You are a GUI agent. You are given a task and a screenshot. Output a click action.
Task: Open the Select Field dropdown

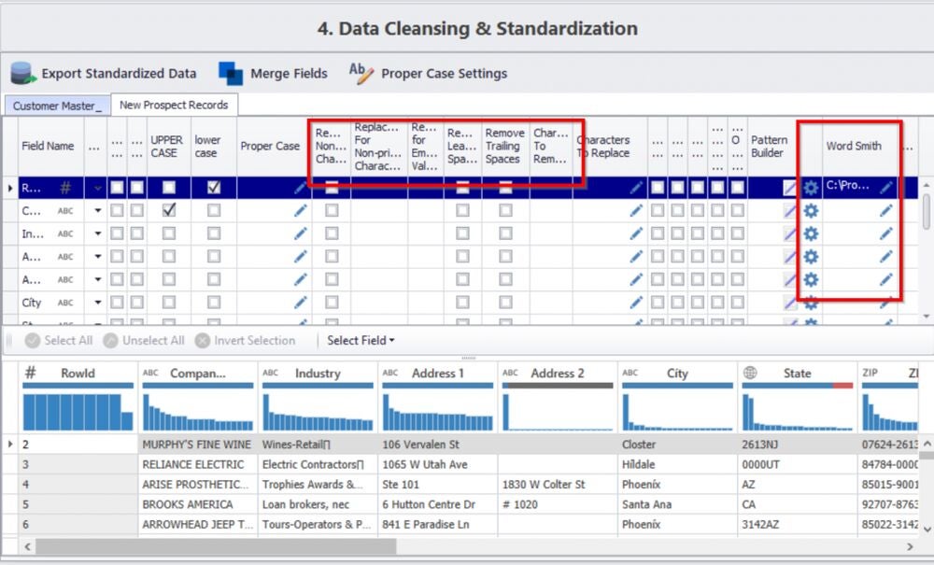click(x=359, y=340)
